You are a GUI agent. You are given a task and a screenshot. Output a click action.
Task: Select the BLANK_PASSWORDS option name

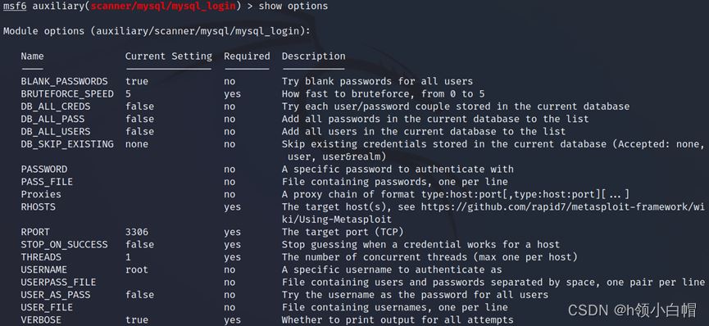(x=64, y=81)
